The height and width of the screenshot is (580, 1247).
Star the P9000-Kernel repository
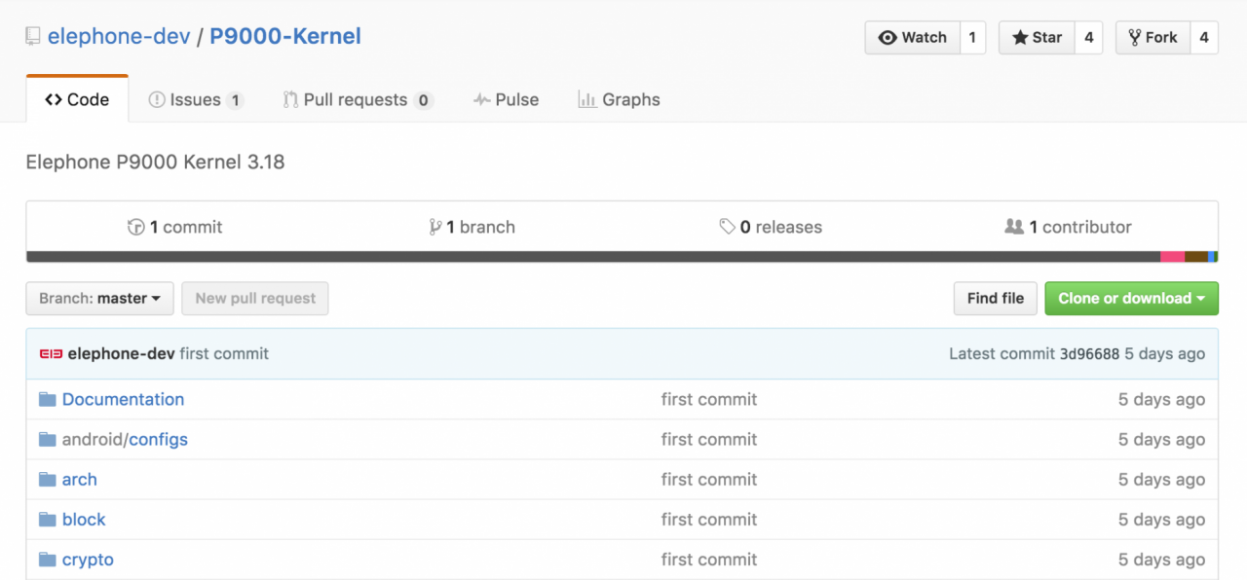pyautogui.click(x=1037, y=37)
